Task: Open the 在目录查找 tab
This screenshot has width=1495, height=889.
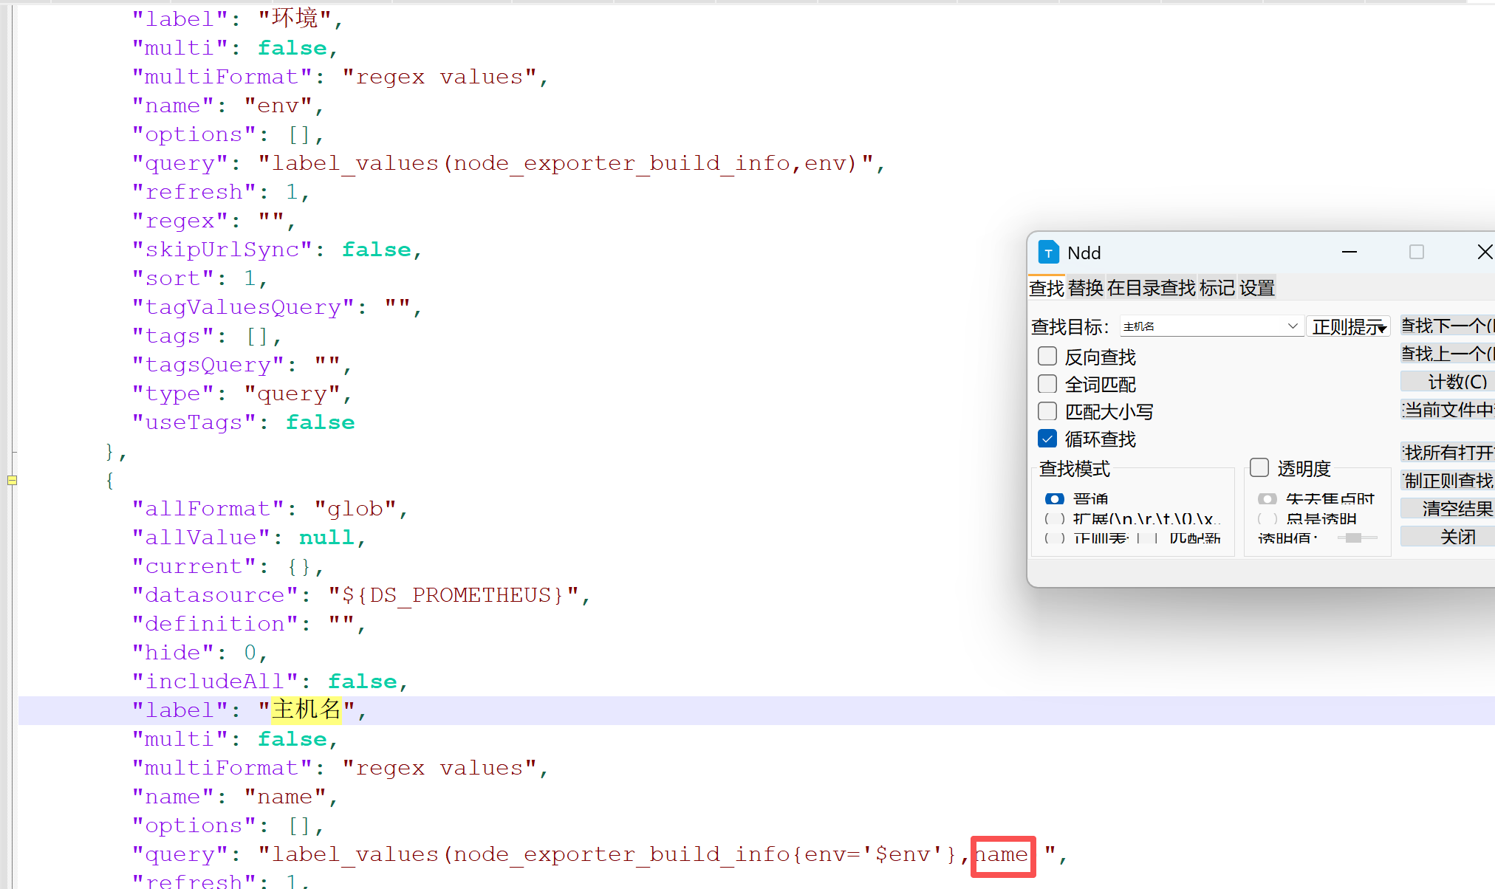Action: point(1151,288)
